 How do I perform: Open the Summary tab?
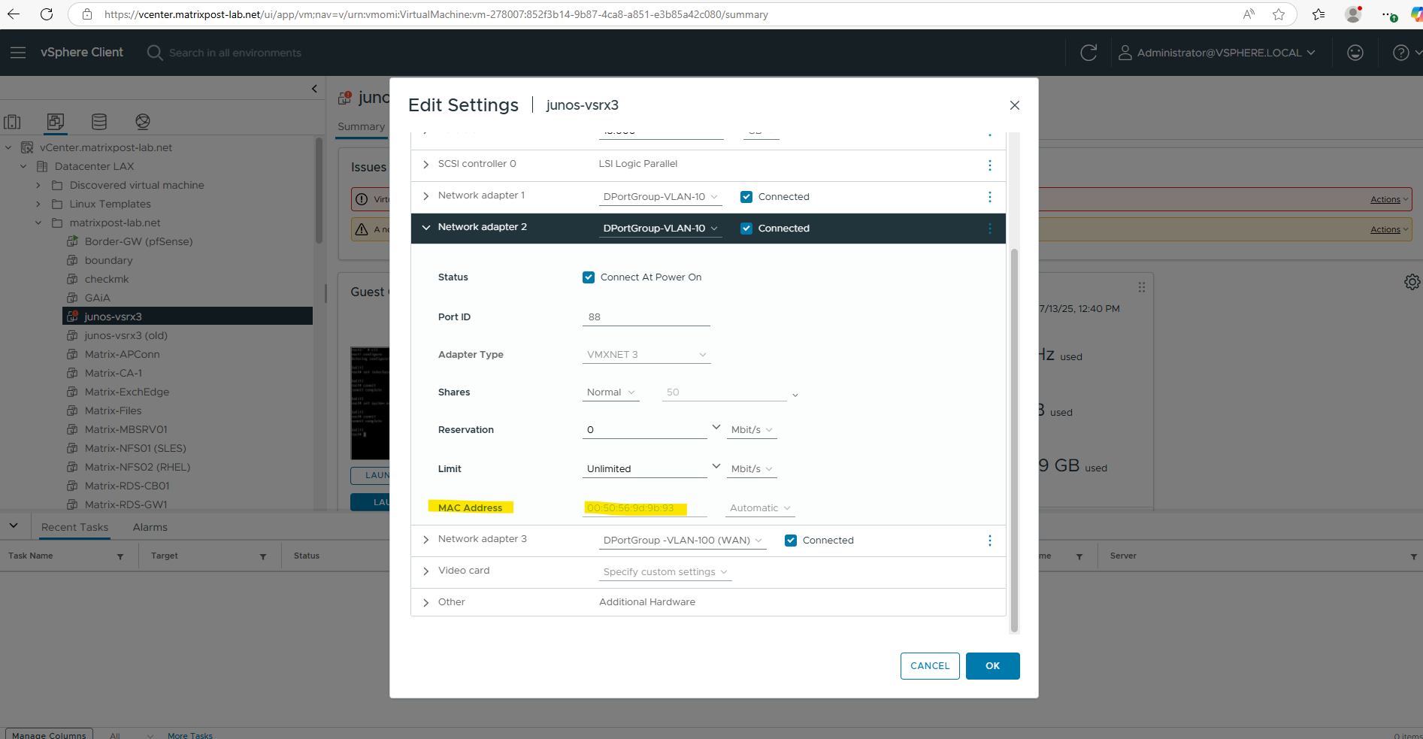361,126
